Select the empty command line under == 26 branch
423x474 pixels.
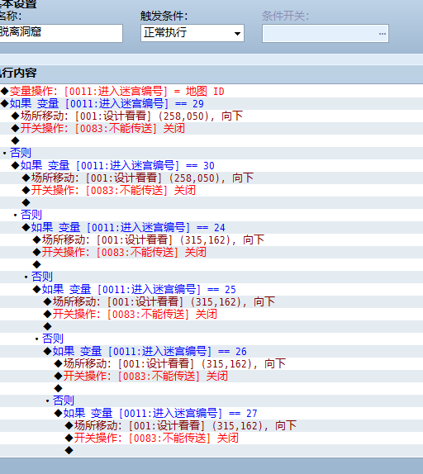point(211,388)
